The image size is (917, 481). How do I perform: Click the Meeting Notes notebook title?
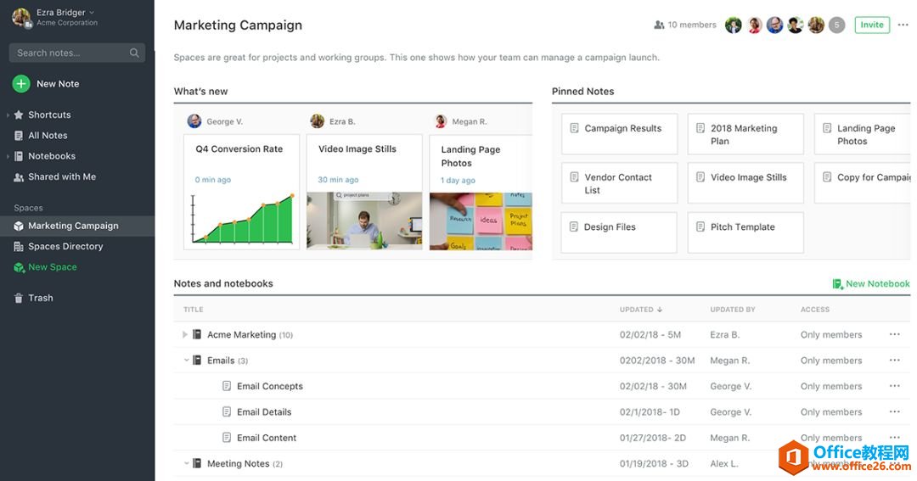coord(238,463)
